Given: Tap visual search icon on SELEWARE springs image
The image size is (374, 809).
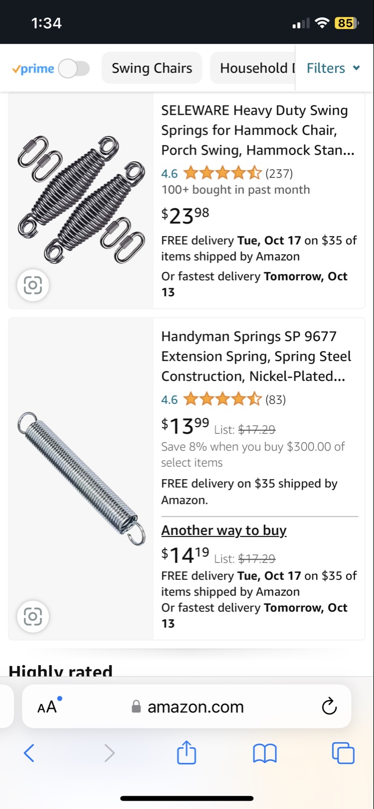Looking at the screenshot, I should [33, 285].
